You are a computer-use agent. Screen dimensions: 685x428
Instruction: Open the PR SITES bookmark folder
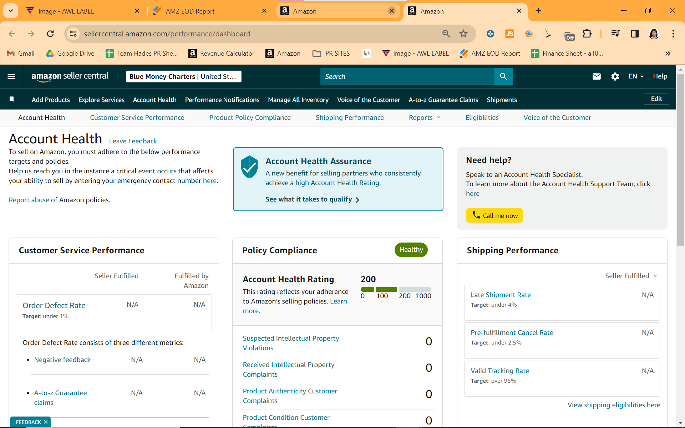[x=331, y=53]
